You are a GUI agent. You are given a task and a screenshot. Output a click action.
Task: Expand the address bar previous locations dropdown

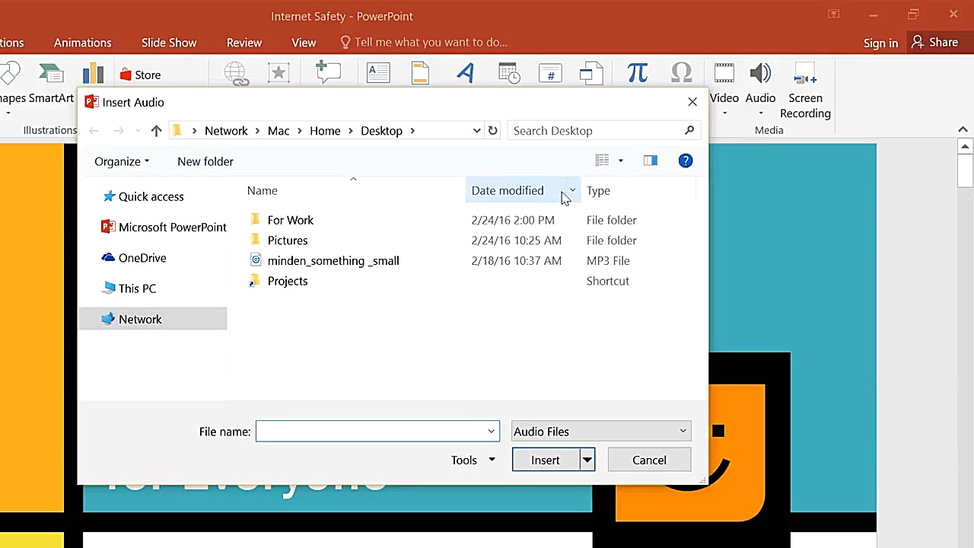coord(476,131)
